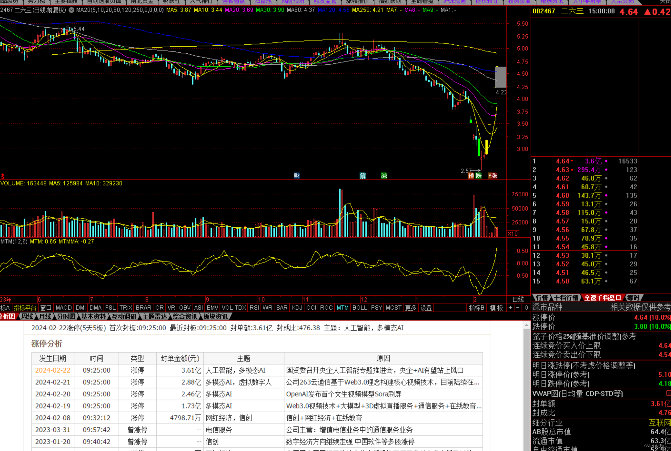Click the magenta diamond on order row 2

pyautogui.click(x=606, y=170)
